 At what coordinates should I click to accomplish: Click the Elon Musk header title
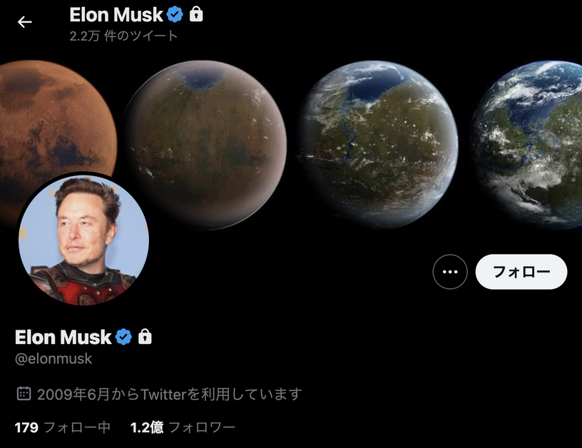pyautogui.click(x=116, y=15)
